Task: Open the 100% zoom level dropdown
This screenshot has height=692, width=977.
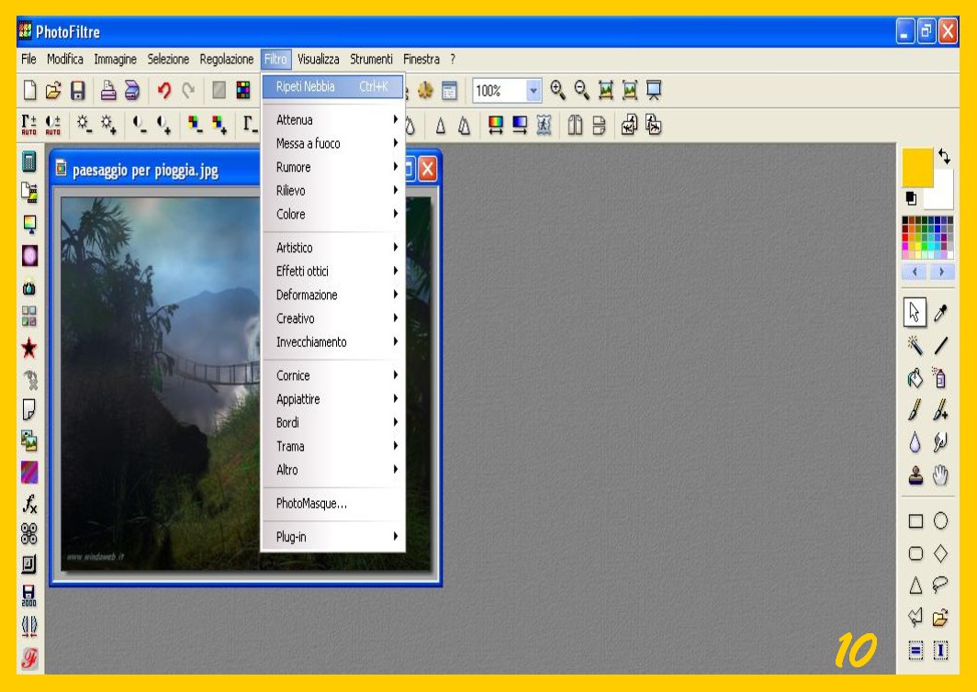Action: pyautogui.click(x=534, y=90)
